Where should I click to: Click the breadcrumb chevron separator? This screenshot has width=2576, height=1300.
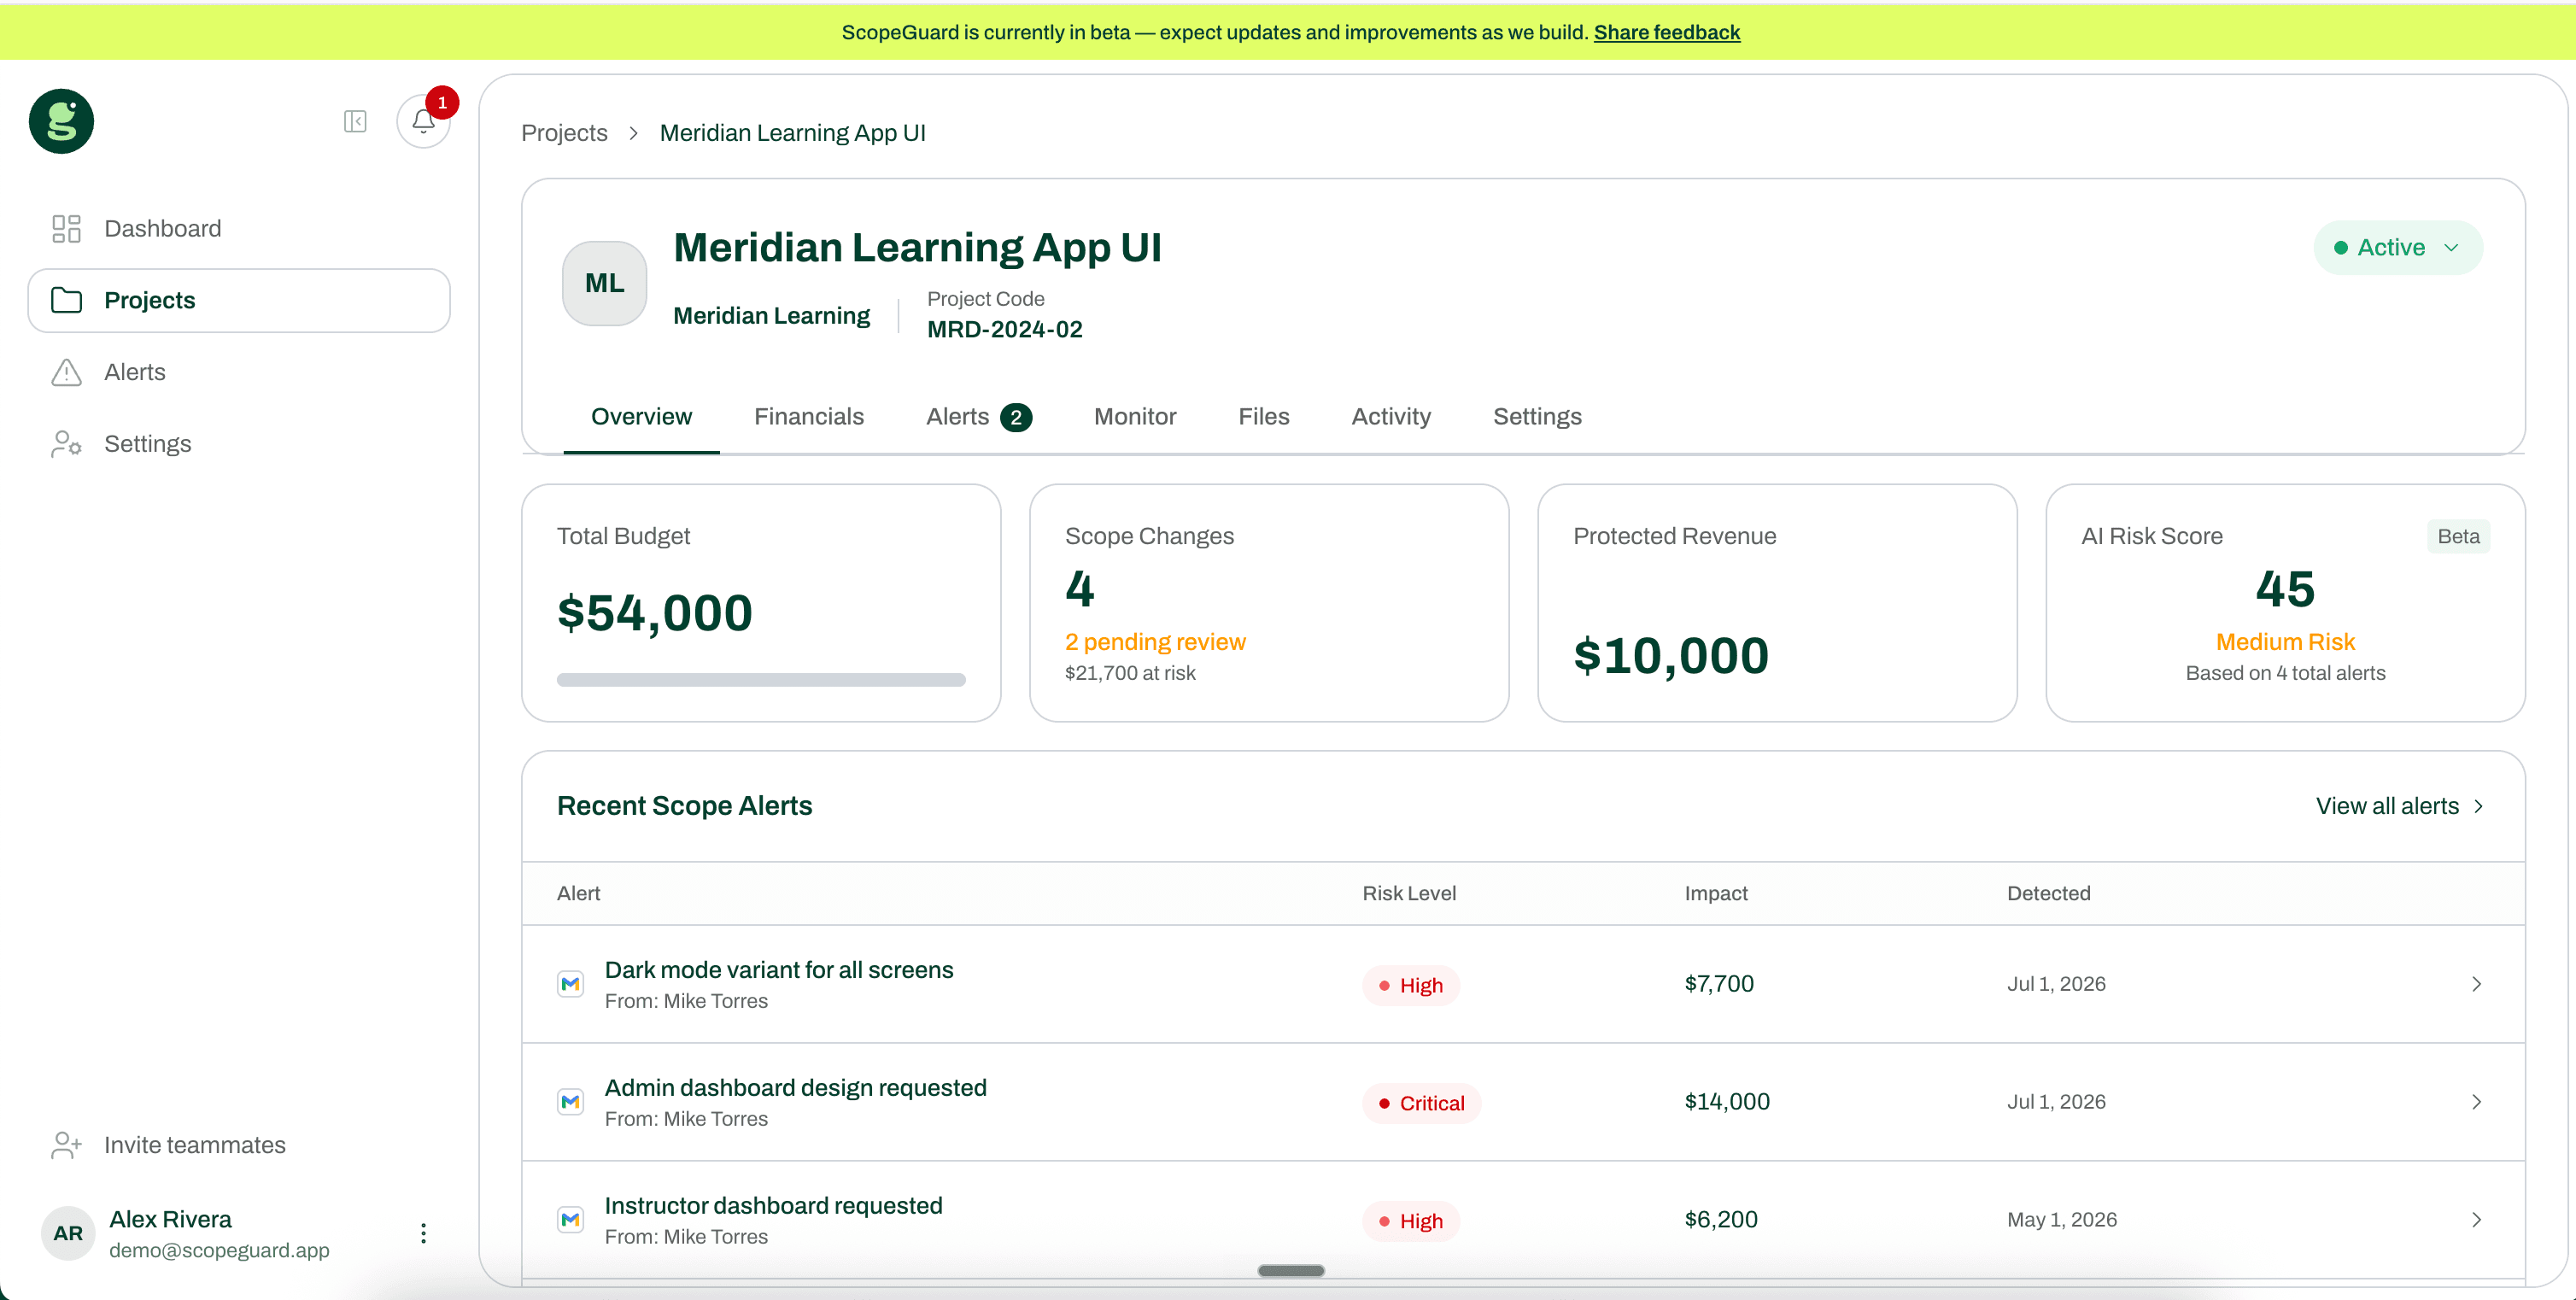coord(633,133)
